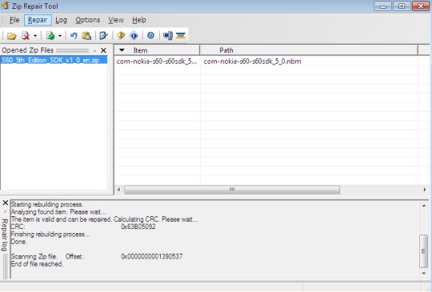Maximize the Zip Repair Tool window
This screenshot has width=432, height=292.
[402, 6]
